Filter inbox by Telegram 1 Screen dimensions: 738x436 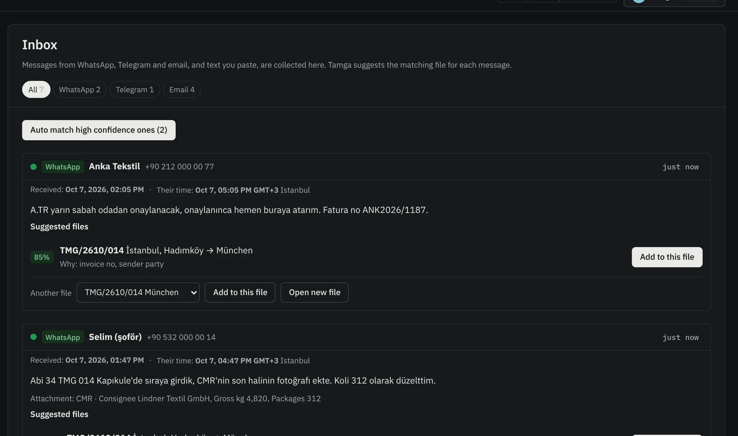135,89
